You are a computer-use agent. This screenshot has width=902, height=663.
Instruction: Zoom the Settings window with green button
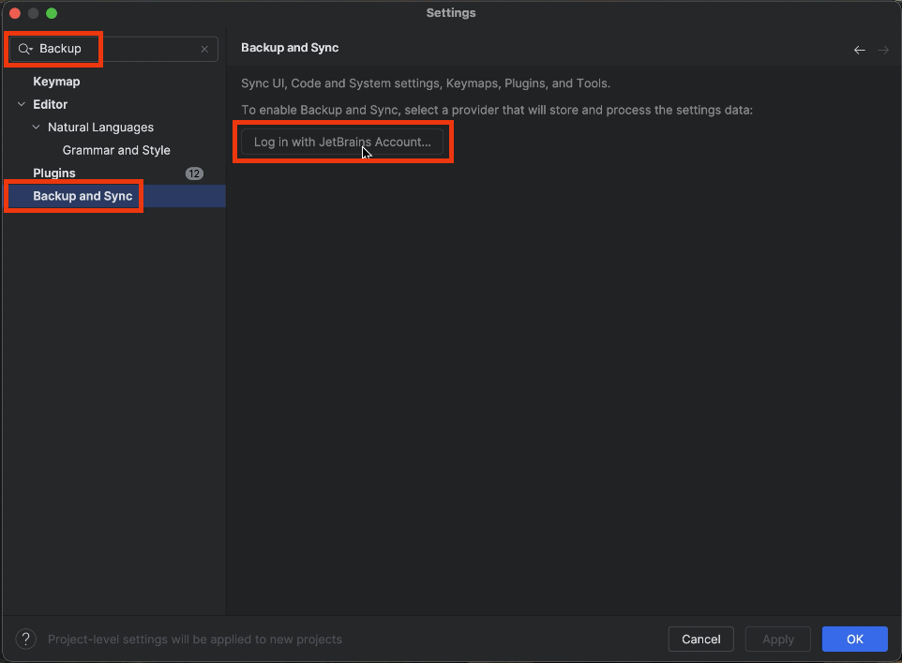tap(52, 13)
